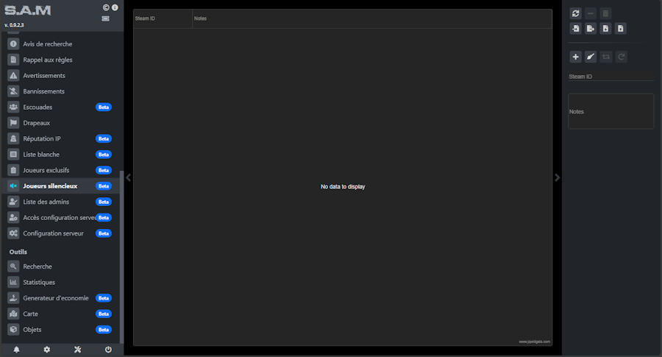662x357 pixels.
Task: Select Liste blanche in the sidebar
Action: coord(41,155)
